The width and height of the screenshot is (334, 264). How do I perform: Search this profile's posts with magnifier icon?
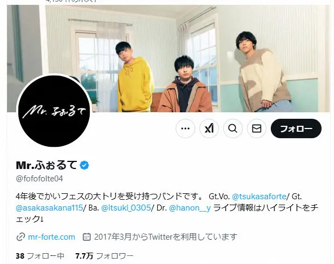click(232, 128)
